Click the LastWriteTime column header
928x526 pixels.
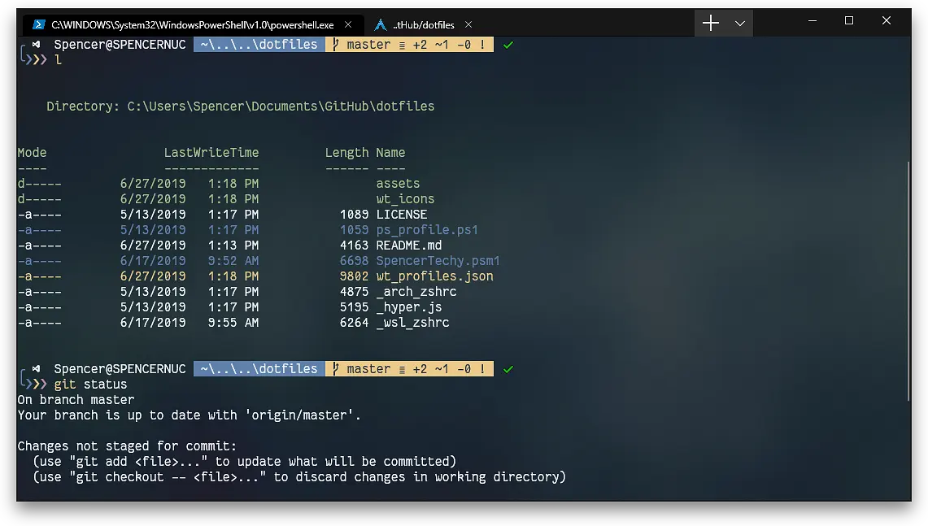(x=211, y=153)
